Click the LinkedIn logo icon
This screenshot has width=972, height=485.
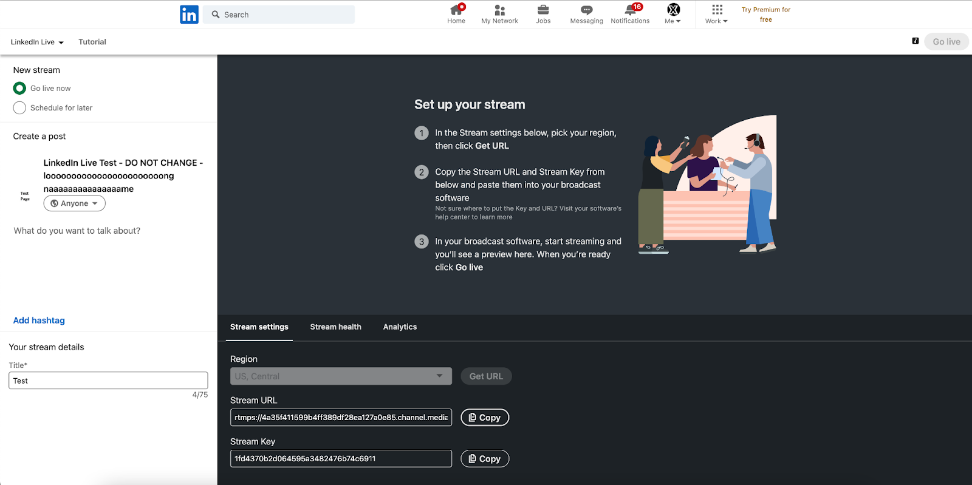point(189,15)
